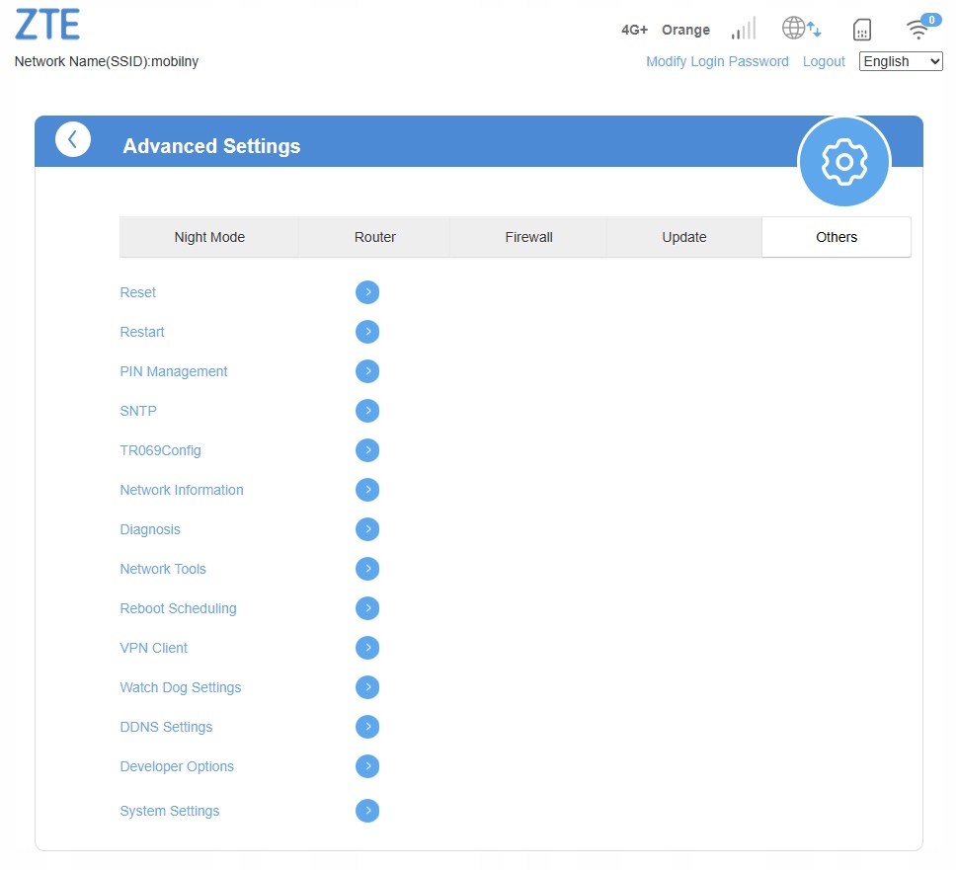This screenshot has width=957, height=870.
Task: Click the Logout link
Action: (824, 61)
